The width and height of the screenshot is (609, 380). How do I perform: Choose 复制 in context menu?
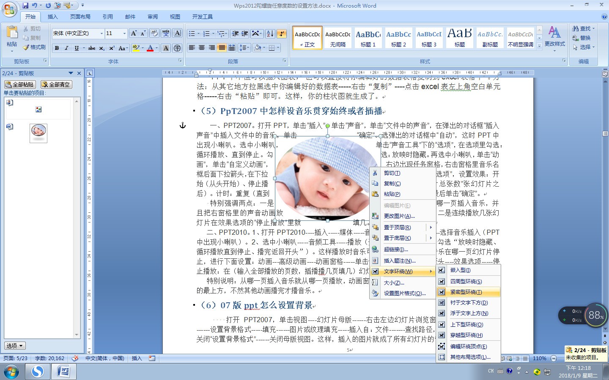click(403, 184)
